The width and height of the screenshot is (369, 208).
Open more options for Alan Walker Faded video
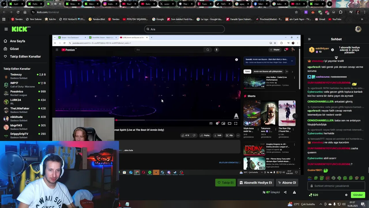(294, 77)
